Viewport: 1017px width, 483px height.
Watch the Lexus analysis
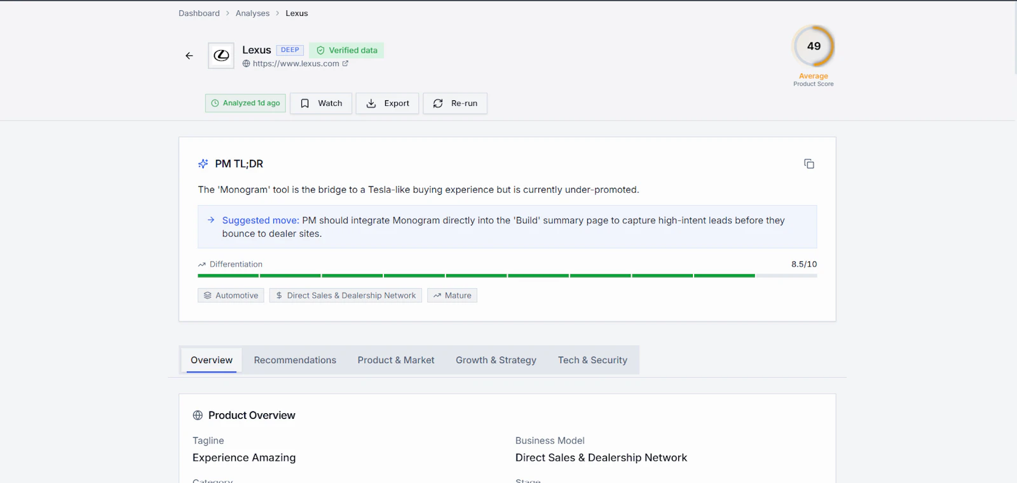[x=321, y=103]
